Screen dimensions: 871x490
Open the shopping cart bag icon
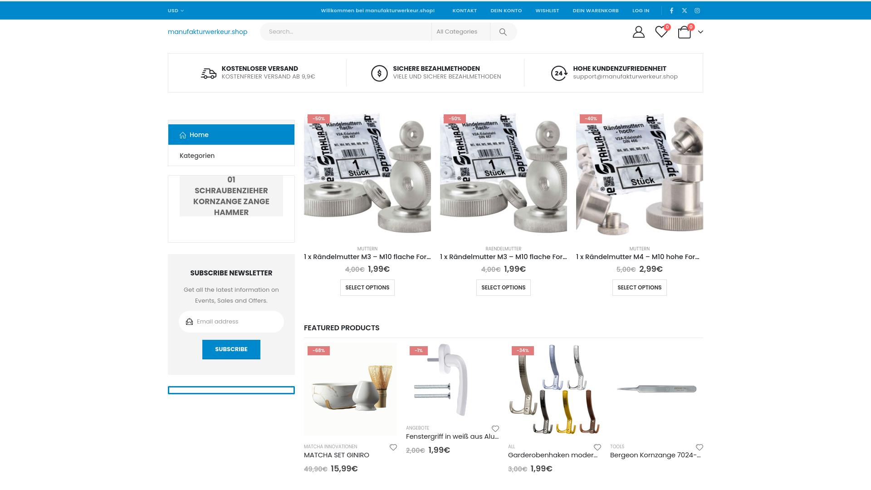[x=684, y=32]
